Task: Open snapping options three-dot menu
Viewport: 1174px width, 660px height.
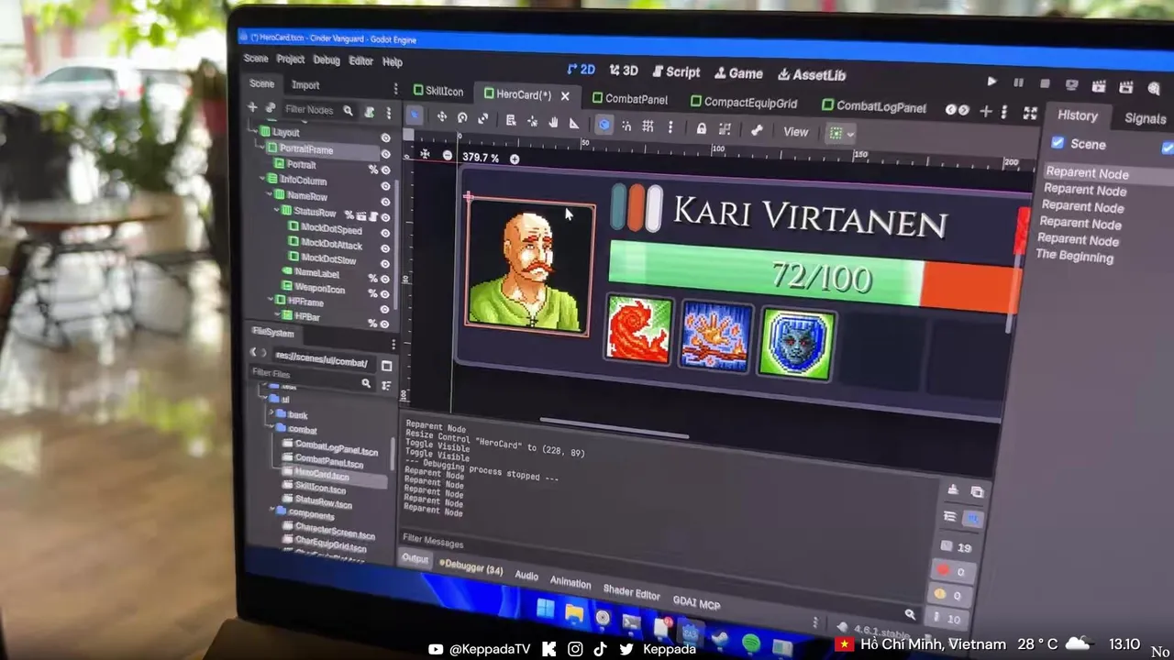Action: pyautogui.click(x=670, y=127)
